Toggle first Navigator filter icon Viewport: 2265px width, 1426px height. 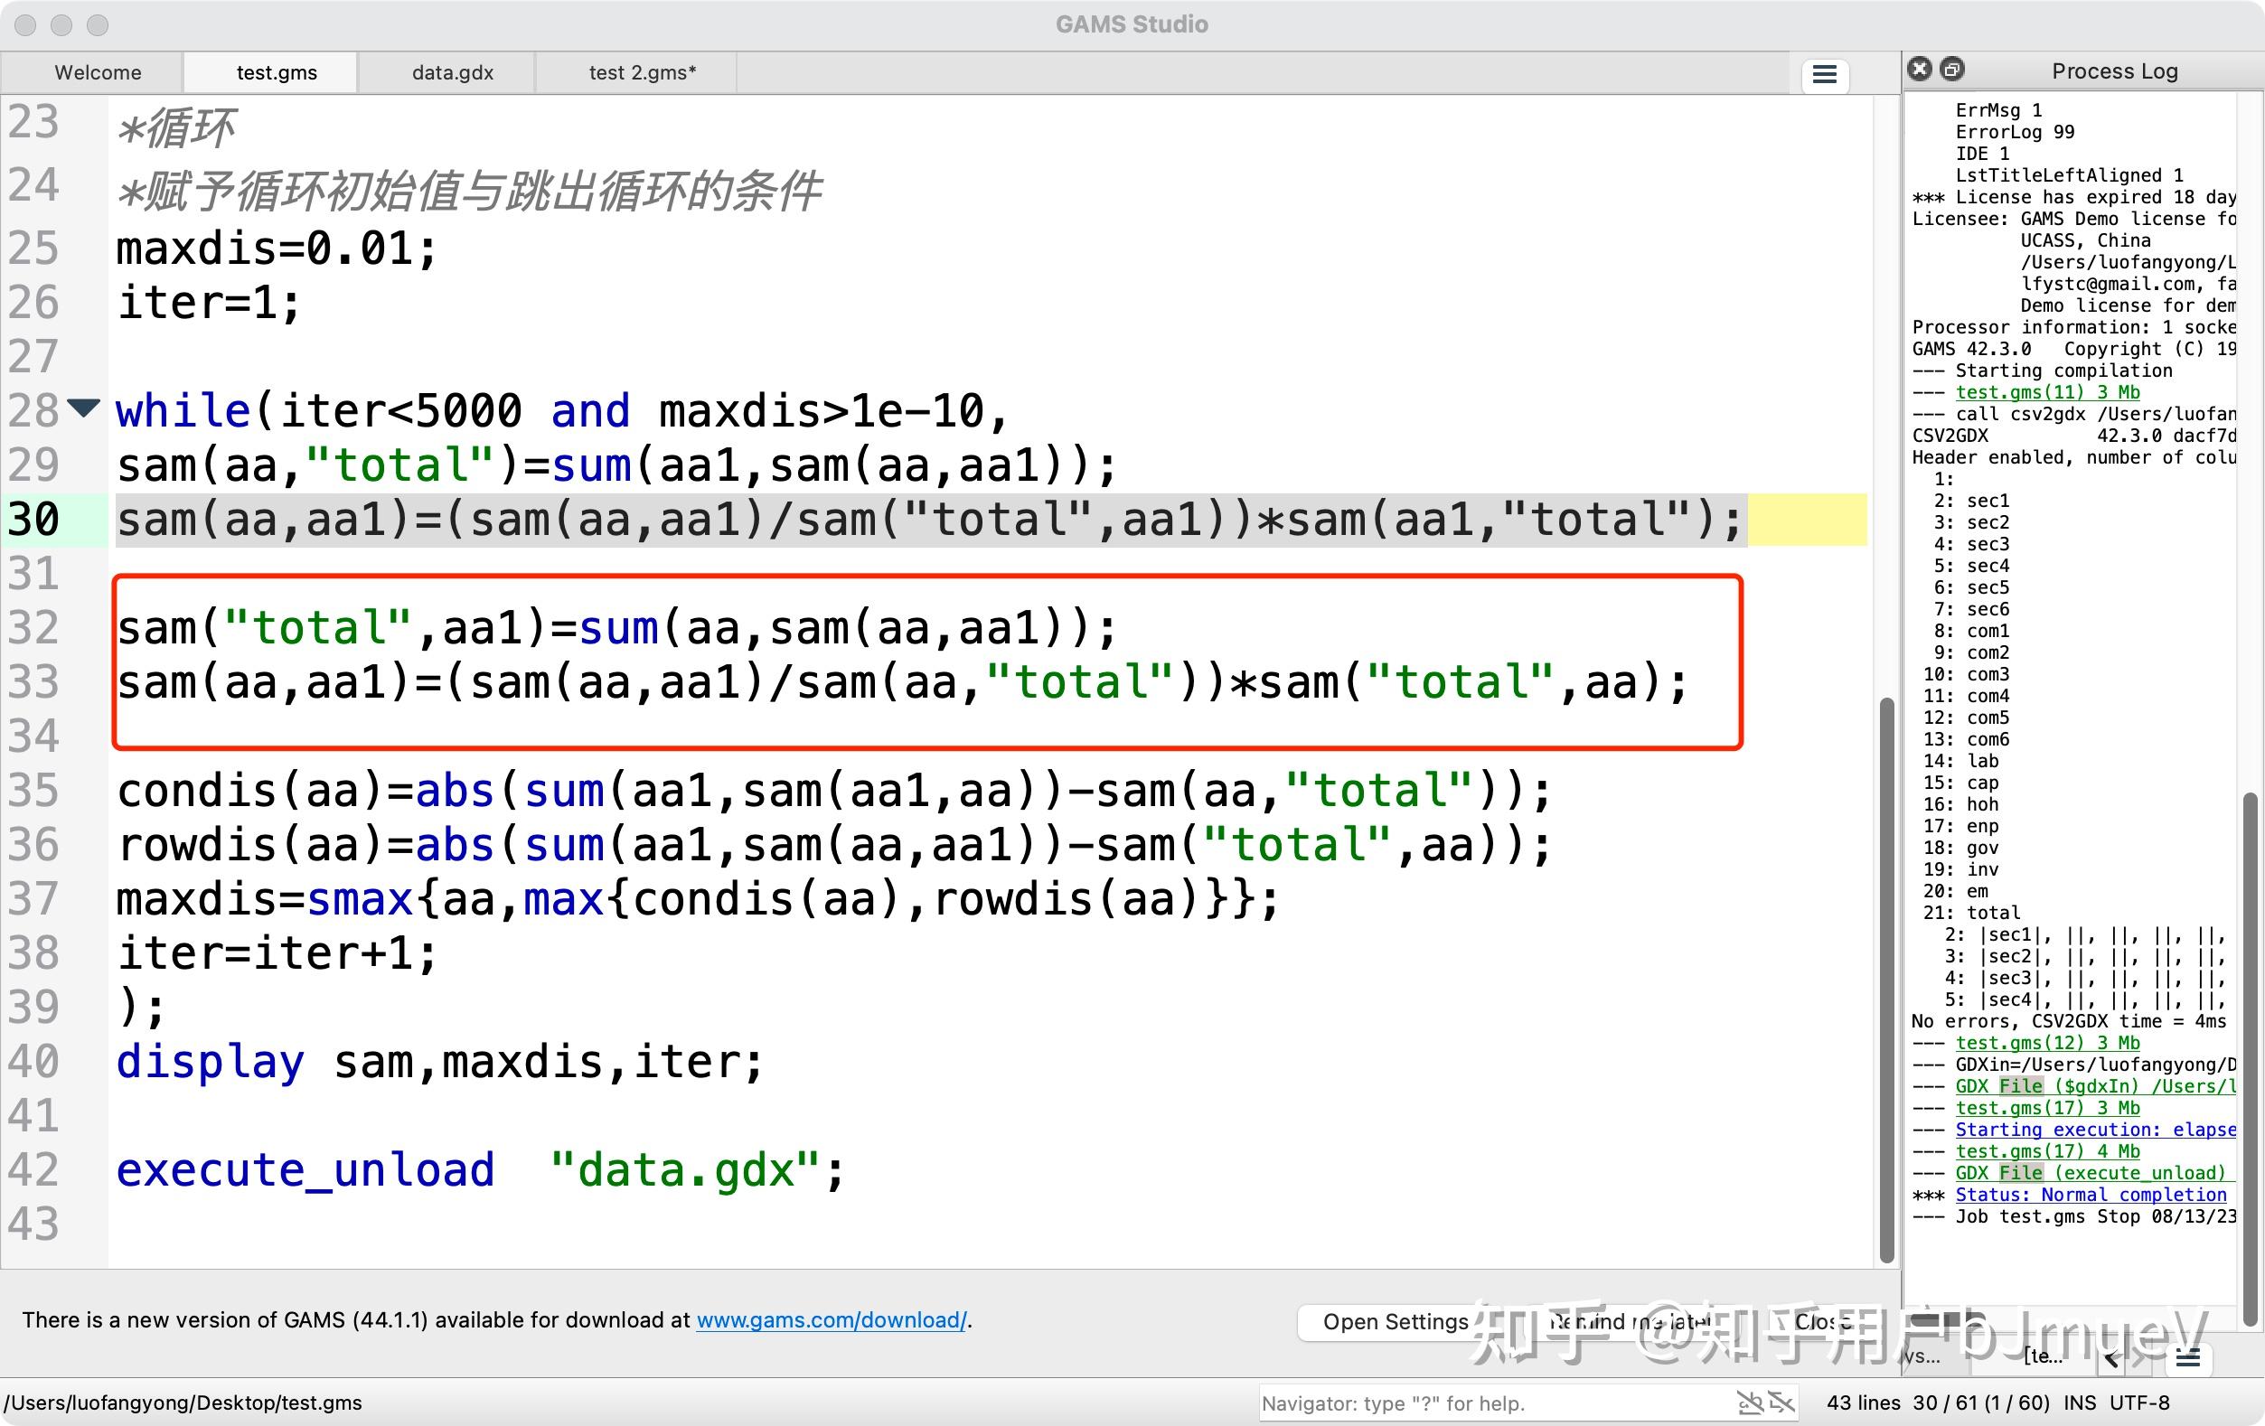pos(1750,1403)
